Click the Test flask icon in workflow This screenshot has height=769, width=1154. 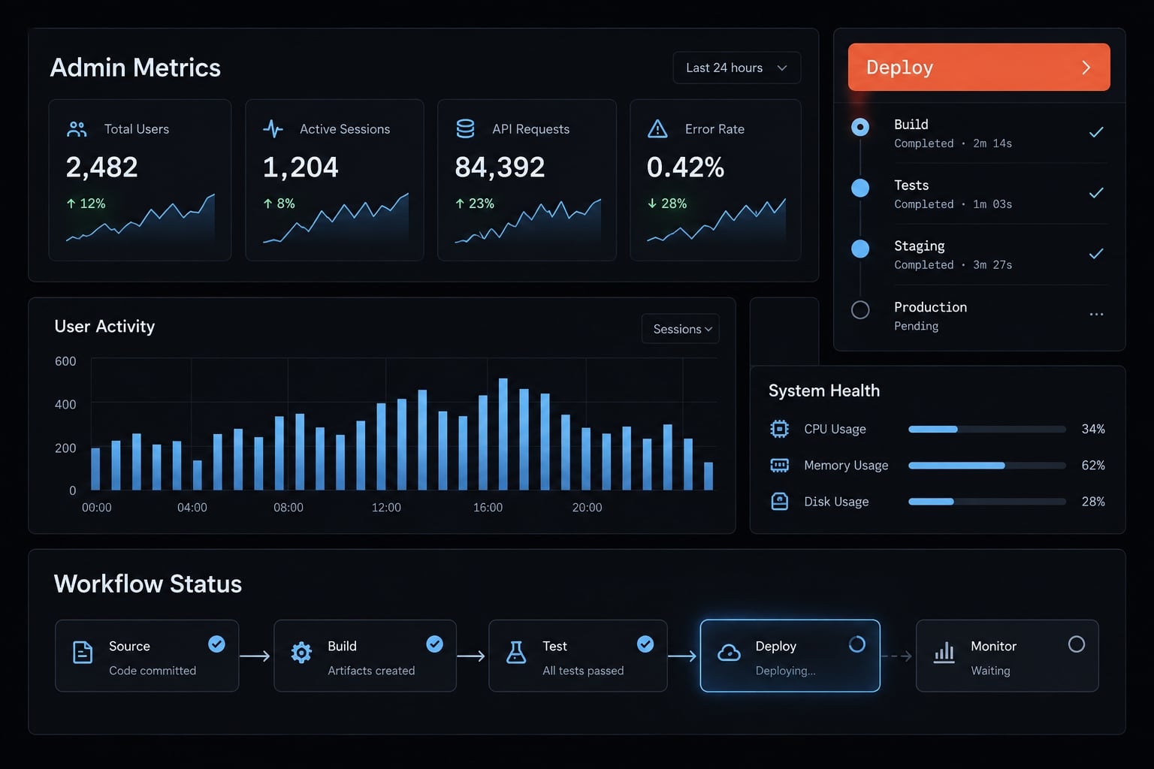click(x=516, y=653)
